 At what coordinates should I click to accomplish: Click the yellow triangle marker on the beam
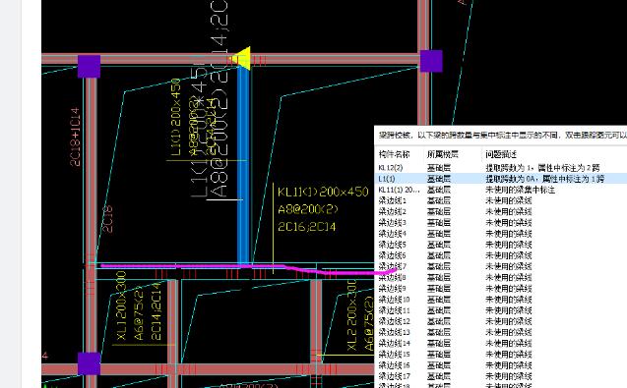(x=242, y=59)
